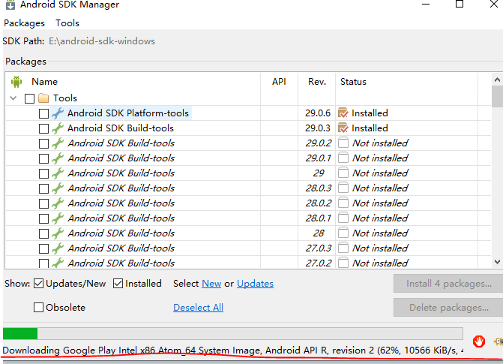Click the wrench icon beside Platform-tools
The height and width of the screenshot is (364, 503).
tap(58, 113)
